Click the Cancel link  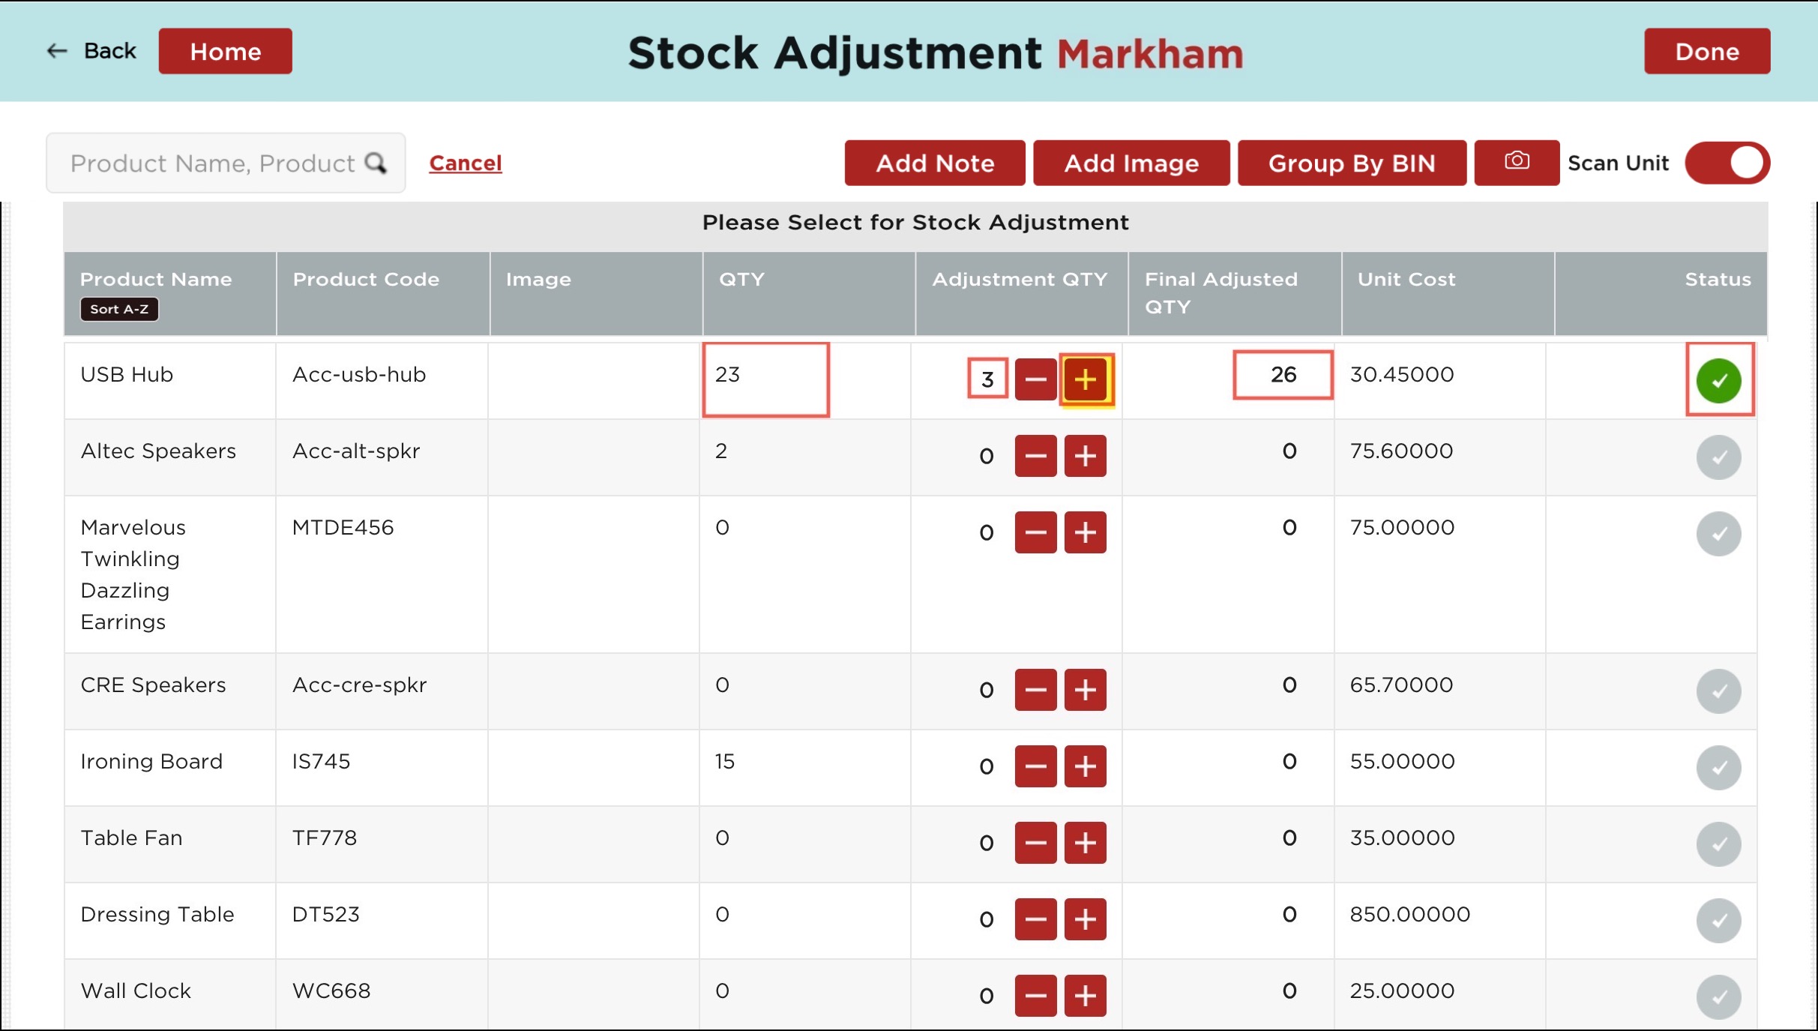click(x=465, y=163)
